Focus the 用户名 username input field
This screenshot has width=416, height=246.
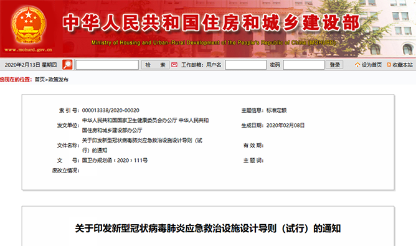click(x=245, y=65)
